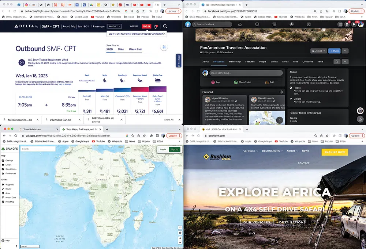Click the Bushlore Africa logo
Screen dimensions: 366x249
217,157
